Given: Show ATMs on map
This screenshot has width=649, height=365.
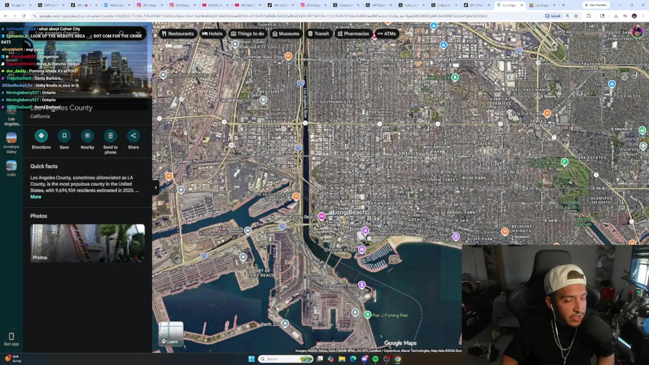Looking at the screenshot, I should click(x=386, y=33).
